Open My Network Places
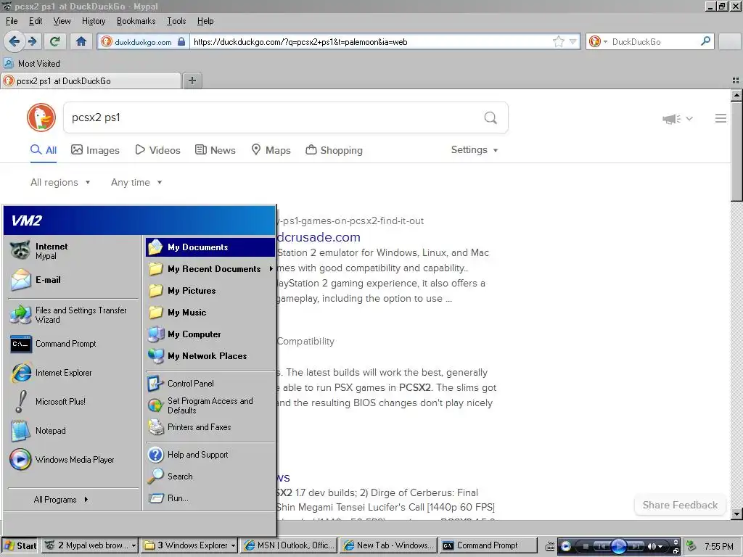This screenshot has width=743, height=557. (x=210, y=355)
